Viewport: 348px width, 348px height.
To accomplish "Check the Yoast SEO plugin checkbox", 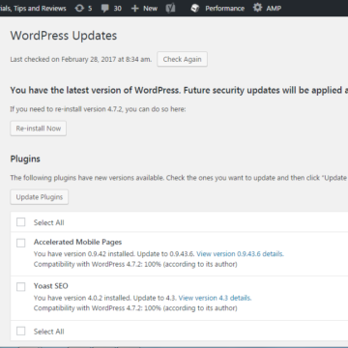I will pos(21,286).
